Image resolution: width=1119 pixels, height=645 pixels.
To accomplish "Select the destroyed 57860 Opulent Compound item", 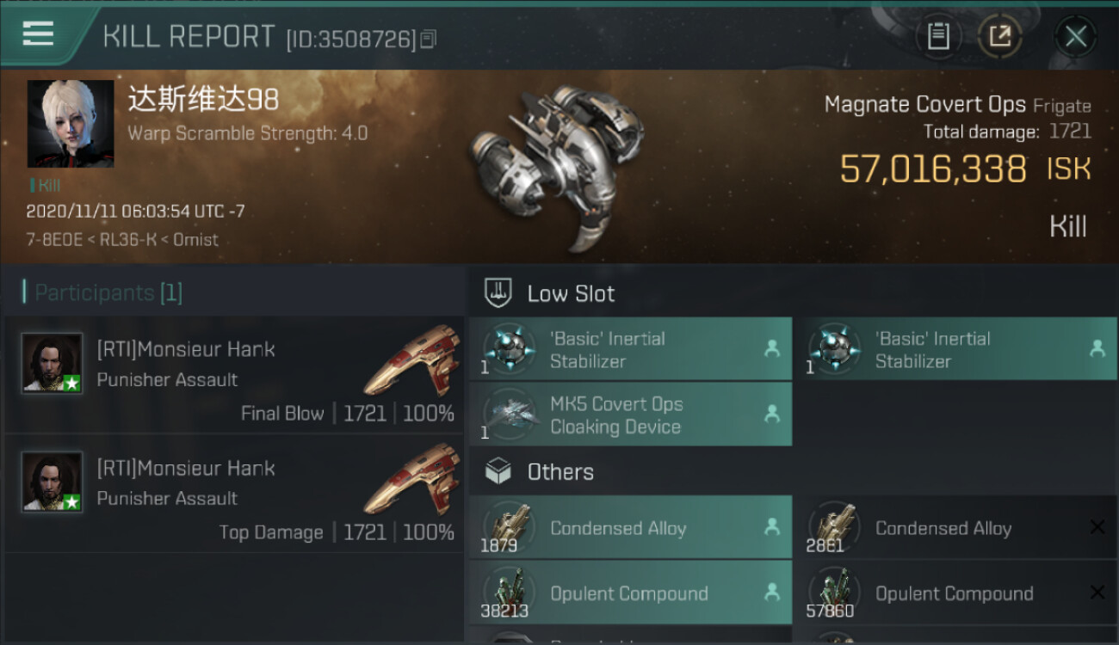I will coord(954,594).
